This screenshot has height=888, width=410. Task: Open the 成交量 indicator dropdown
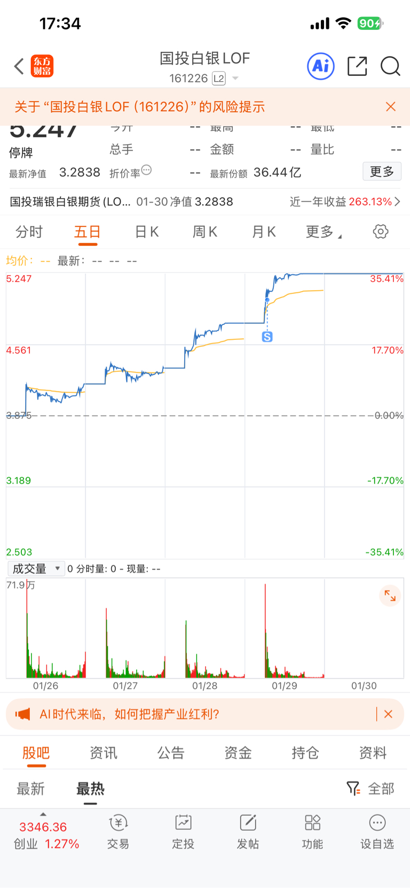click(36, 568)
